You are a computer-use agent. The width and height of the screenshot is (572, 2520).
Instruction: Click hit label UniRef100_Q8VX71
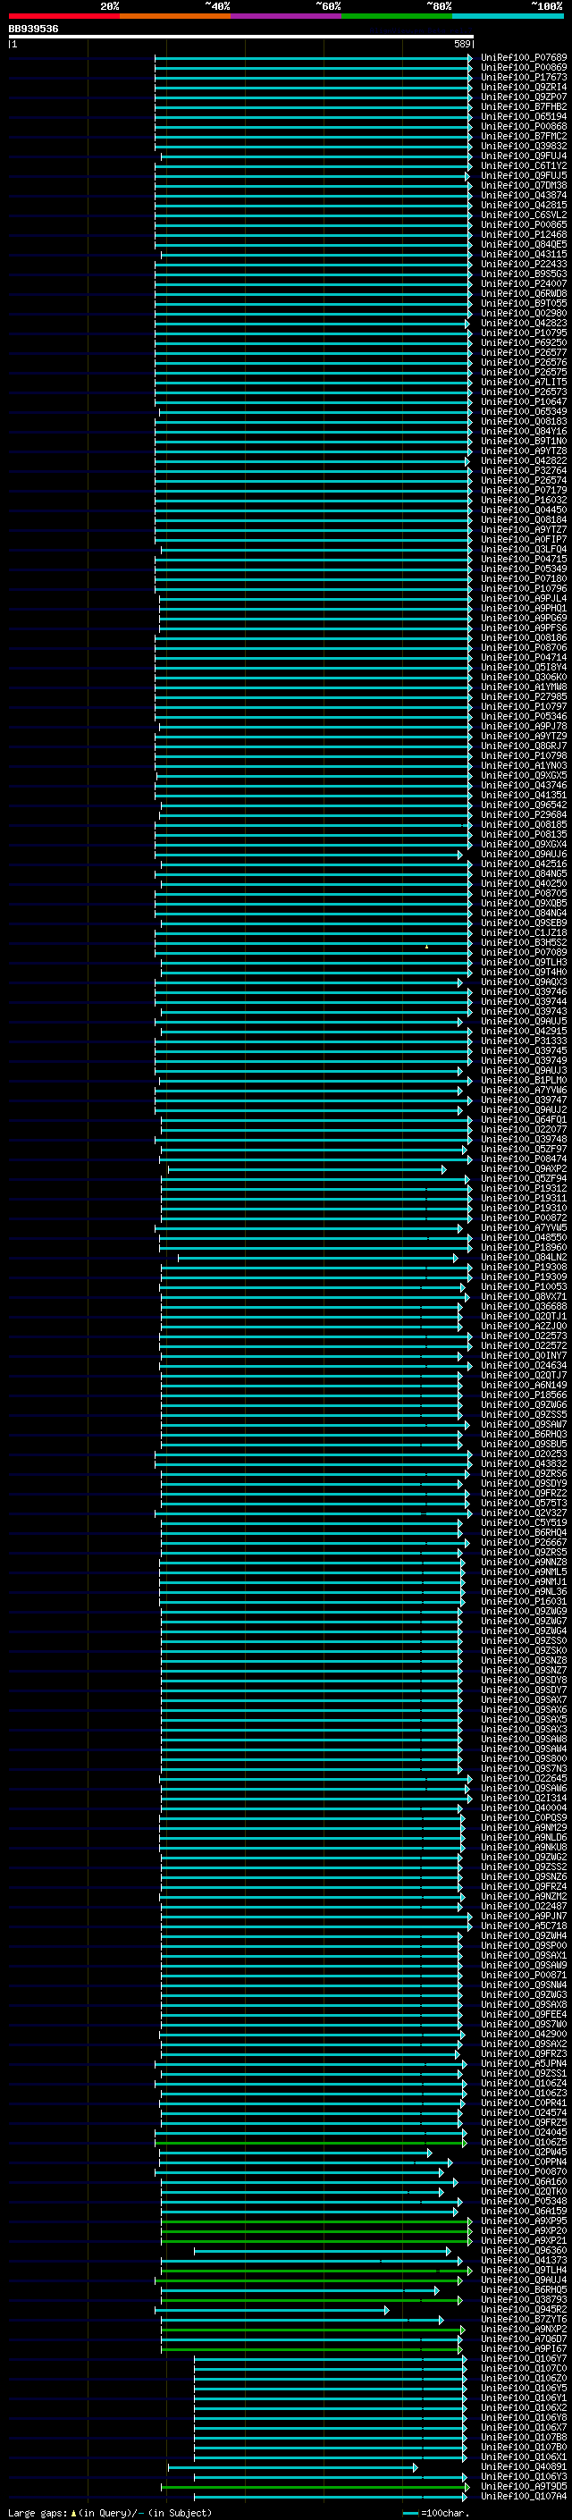point(523,1297)
